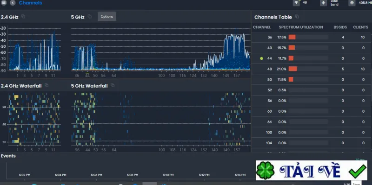Viewport: 372px width, 185px height.
Task: Click the 5:10 PM marker on Events timeline
Action: 168,175
